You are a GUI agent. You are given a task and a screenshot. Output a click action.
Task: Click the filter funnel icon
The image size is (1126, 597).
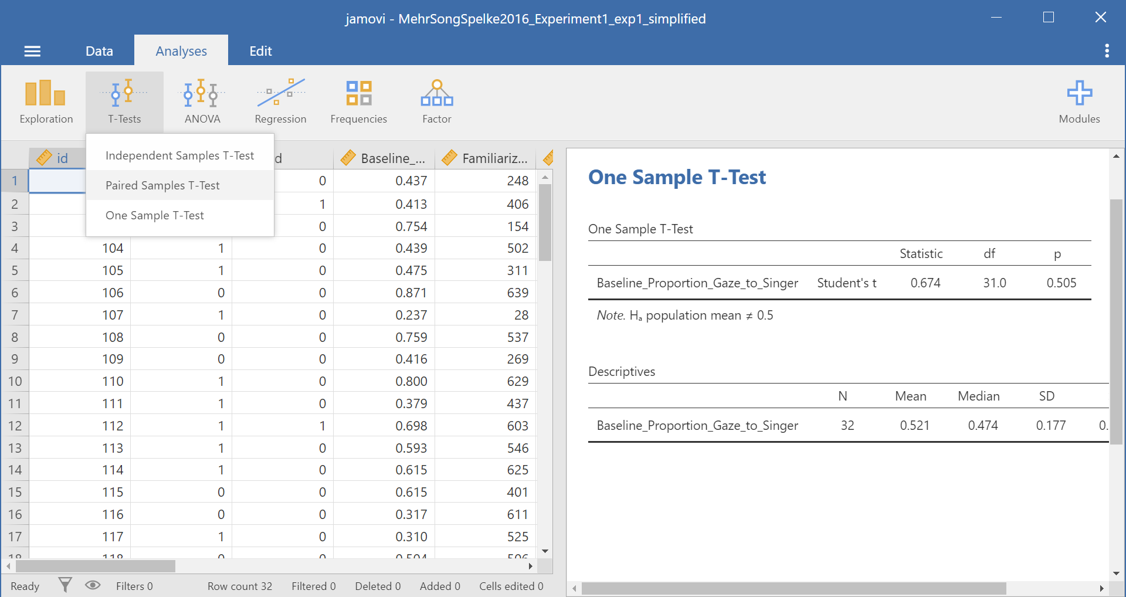65,585
